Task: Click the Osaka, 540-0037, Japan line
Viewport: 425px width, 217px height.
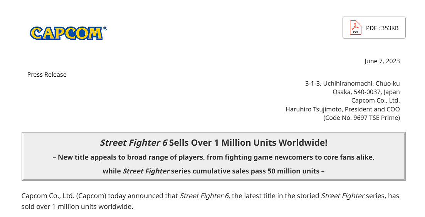Action: 366,92
